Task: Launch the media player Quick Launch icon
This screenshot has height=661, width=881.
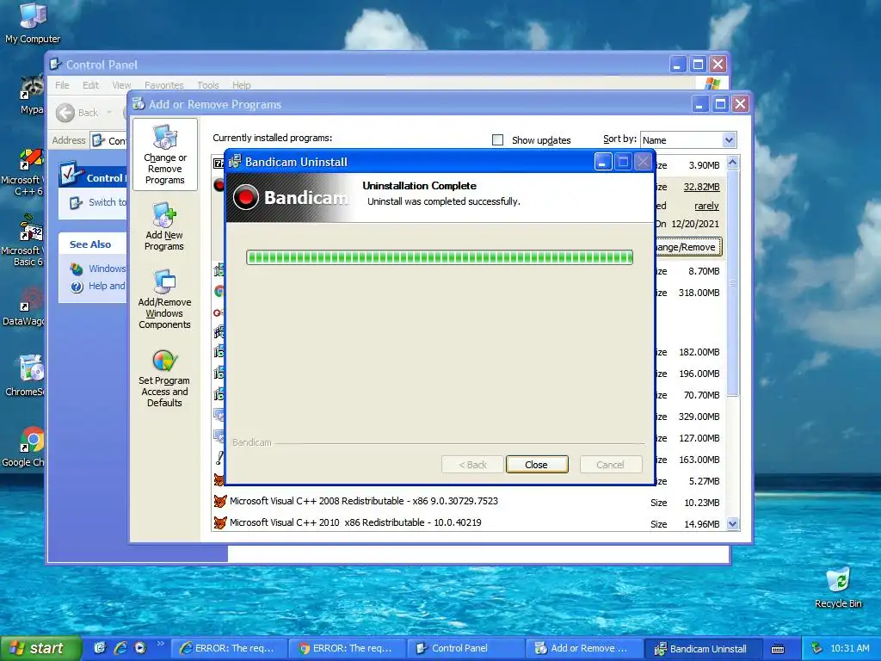Action: pyautogui.click(x=140, y=648)
